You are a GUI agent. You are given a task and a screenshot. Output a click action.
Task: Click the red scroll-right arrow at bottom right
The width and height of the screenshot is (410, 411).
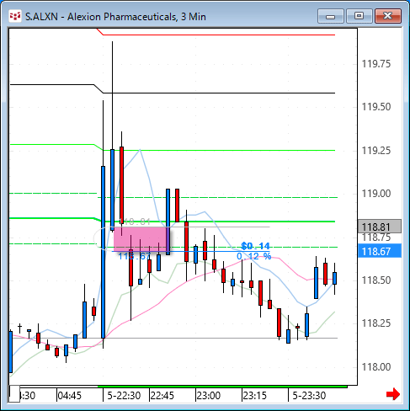pyautogui.click(x=393, y=394)
